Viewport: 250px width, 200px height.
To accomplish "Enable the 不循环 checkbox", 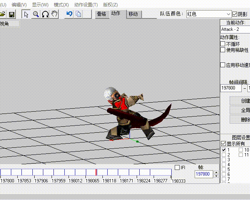I will coord(223,44).
